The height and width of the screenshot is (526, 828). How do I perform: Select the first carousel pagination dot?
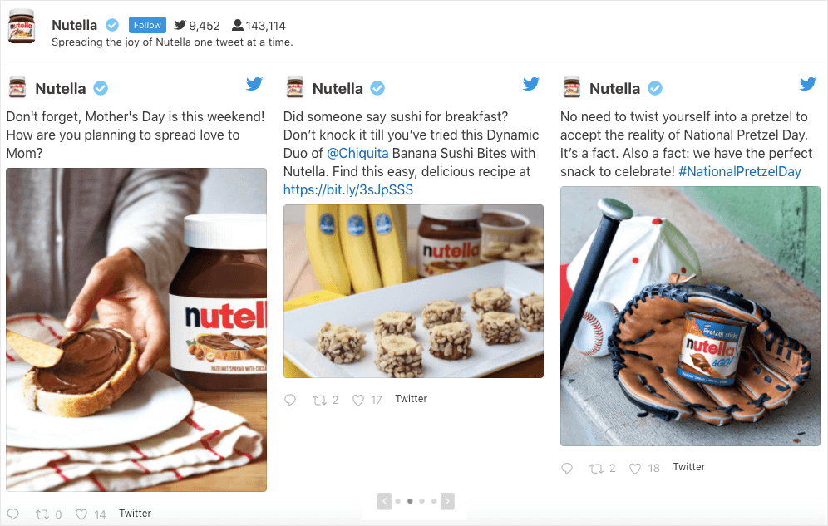point(397,501)
